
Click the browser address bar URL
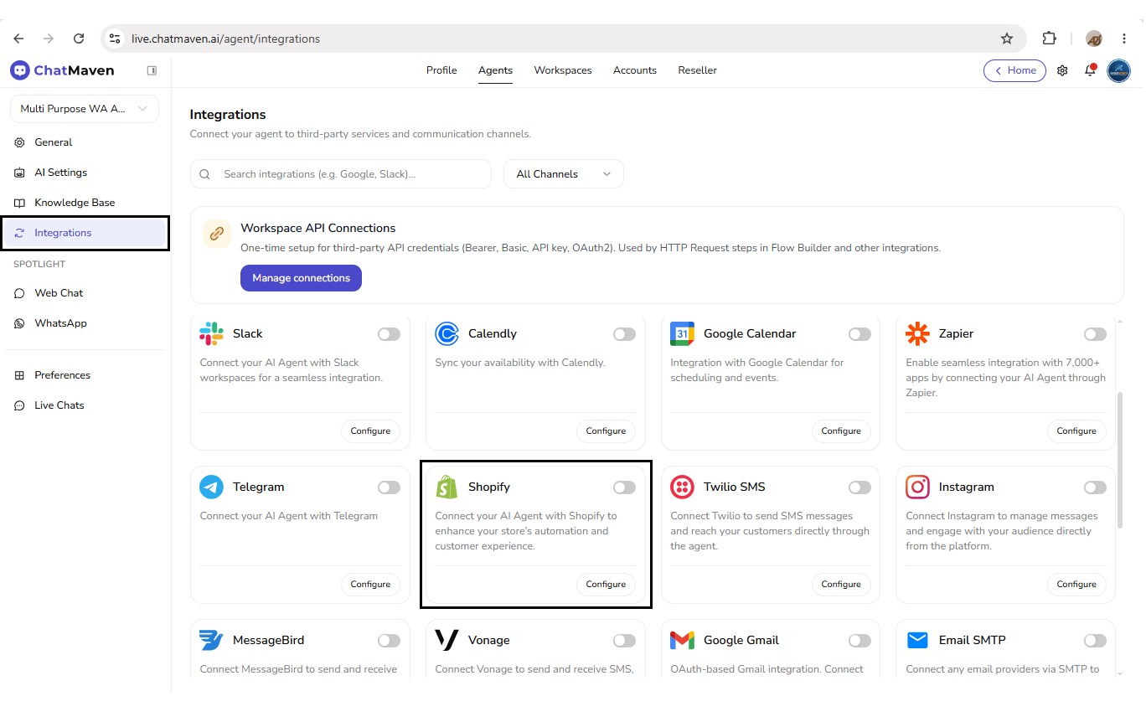(225, 39)
